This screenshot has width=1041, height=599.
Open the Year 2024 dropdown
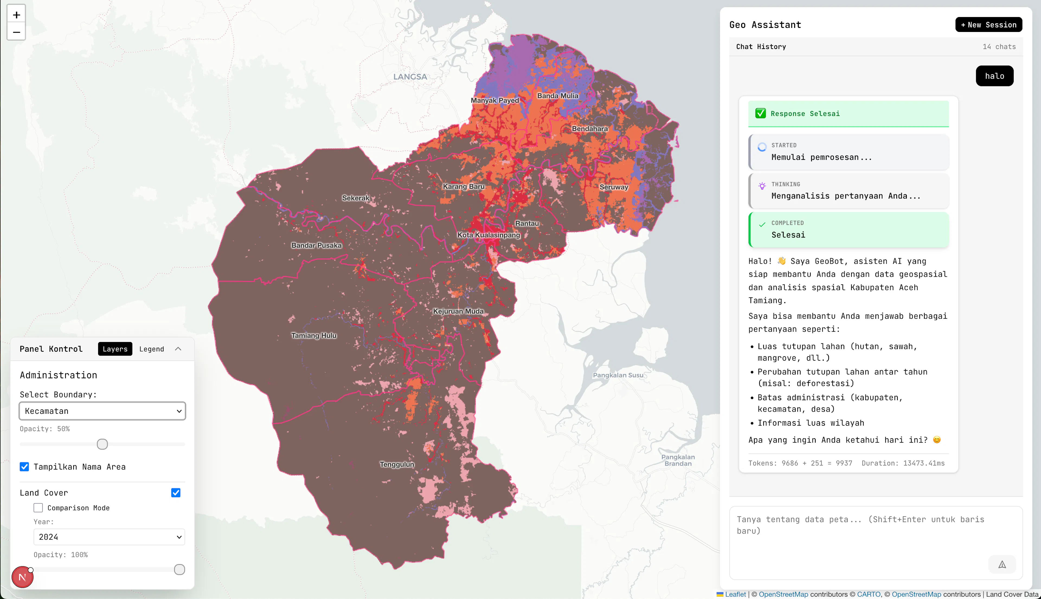pyautogui.click(x=109, y=537)
